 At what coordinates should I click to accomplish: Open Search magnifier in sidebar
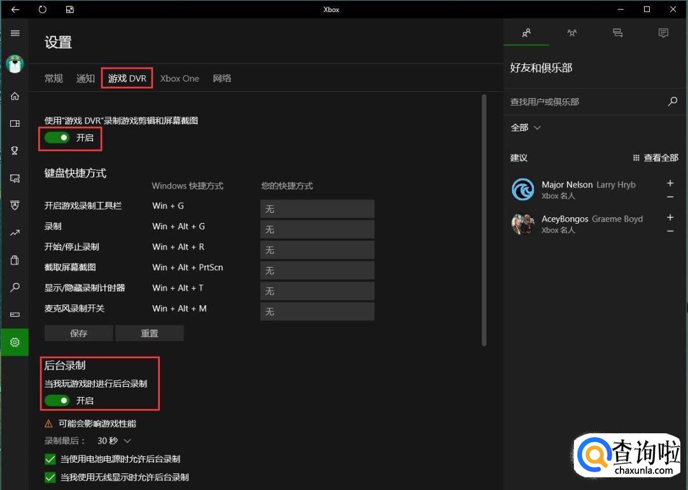pyautogui.click(x=15, y=287)
